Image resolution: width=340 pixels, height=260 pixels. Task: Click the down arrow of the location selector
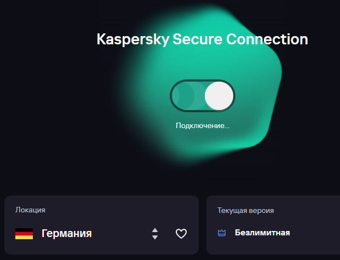pos(155,238)
